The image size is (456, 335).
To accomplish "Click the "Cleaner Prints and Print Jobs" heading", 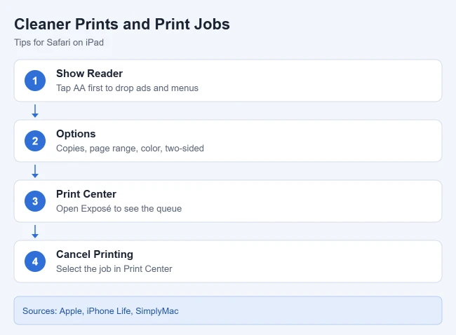I will click(122, 24).
